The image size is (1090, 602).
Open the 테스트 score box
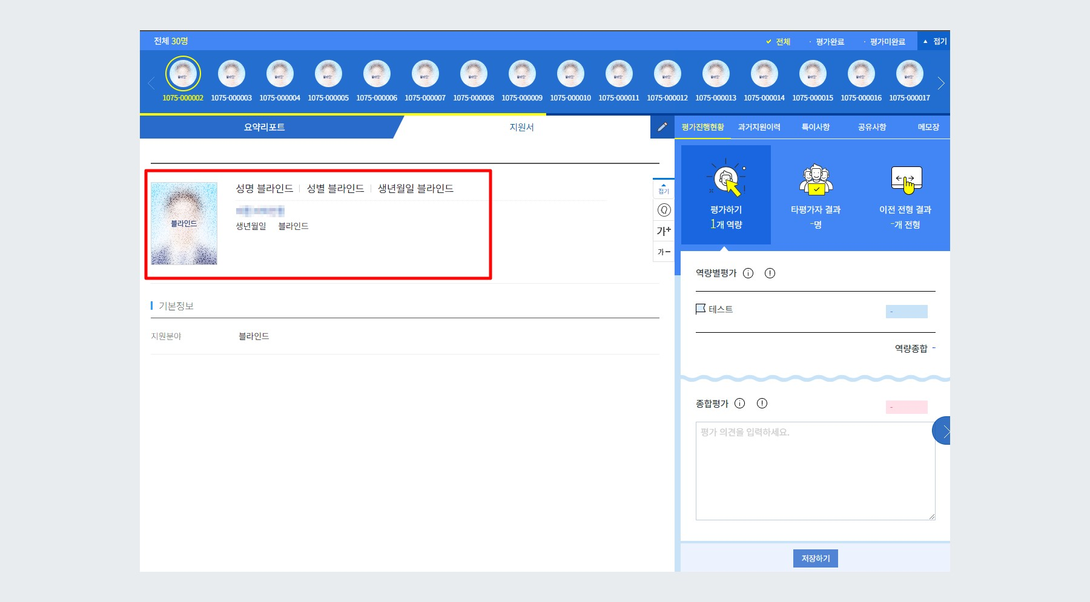coord(907,312)
